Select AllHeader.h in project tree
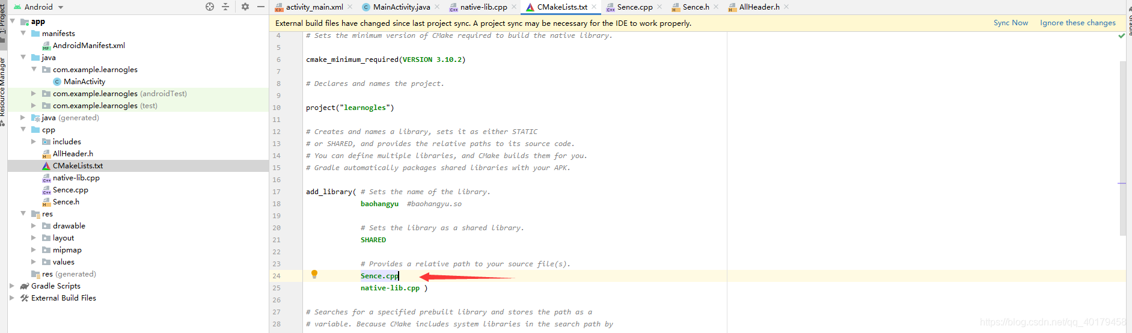Viewport: 1132px width, 333px height. (73, 154)
